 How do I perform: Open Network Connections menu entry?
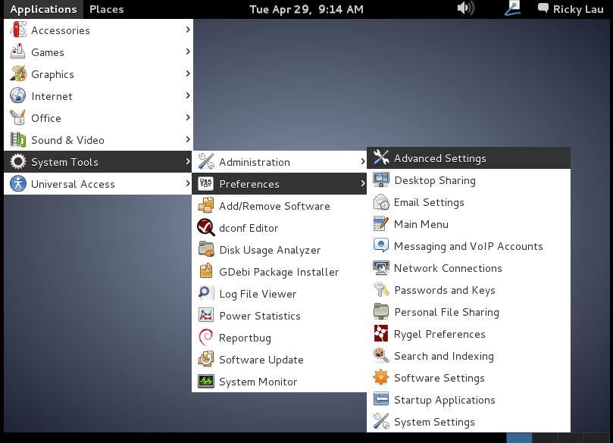pyautogui.click(x=468, y=268)
